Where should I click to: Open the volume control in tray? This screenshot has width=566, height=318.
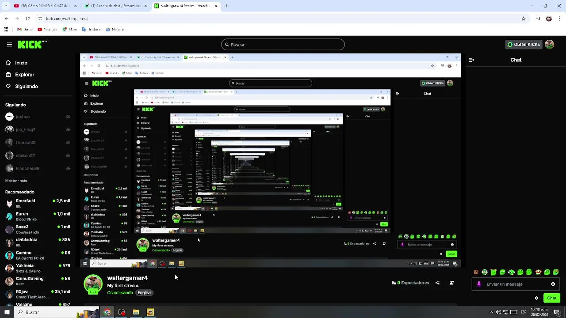click(499, 312)
